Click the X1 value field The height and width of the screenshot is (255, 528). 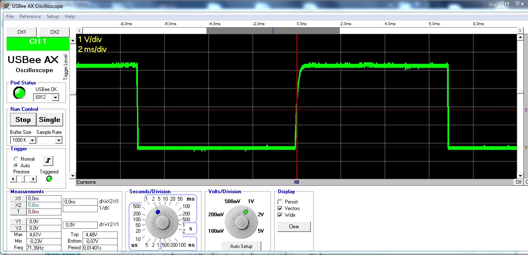pyautogui.click(x=44, y=199)
